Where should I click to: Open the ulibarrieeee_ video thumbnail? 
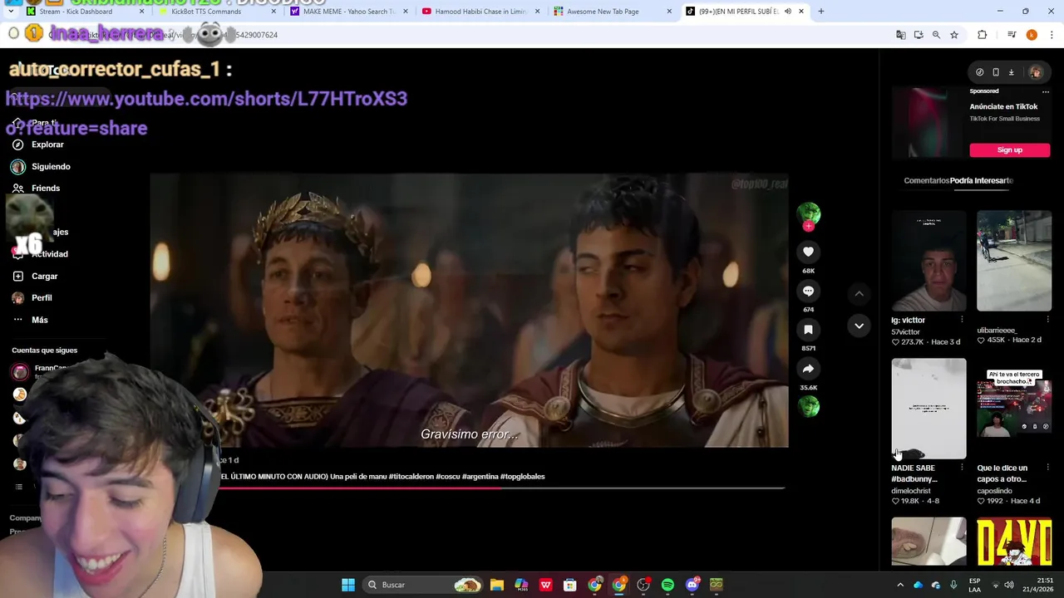(1014, 261)
